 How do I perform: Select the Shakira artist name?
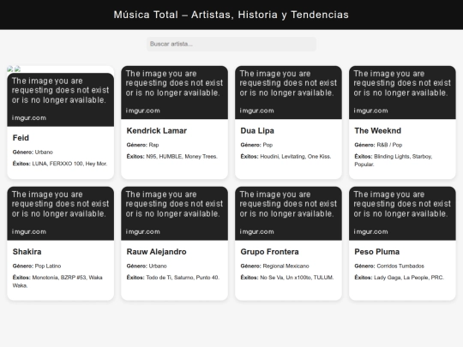27,252
